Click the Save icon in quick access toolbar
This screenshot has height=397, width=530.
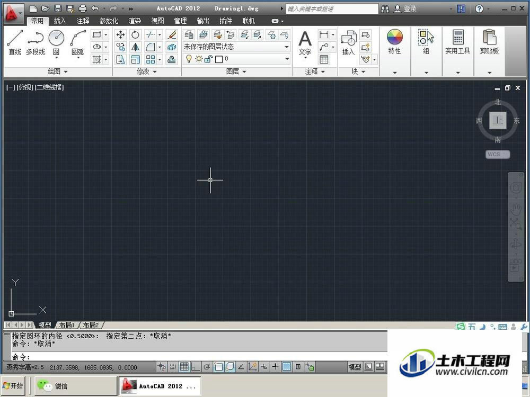point(58,9)
